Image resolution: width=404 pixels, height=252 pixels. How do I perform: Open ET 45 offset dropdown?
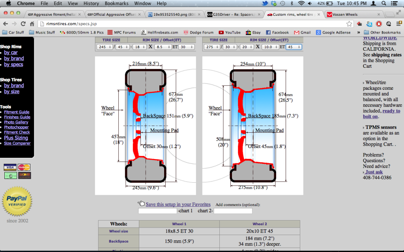294,47
